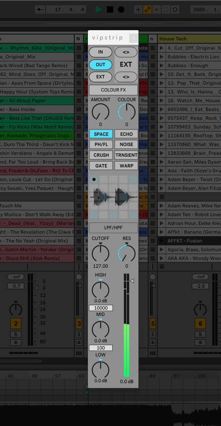Click the CUTOFF knob
This screenshot has height=426, width=221.
[x=101, y=252]
